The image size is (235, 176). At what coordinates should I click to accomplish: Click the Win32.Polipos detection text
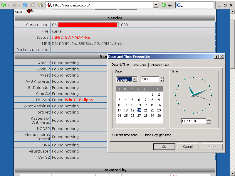tap(79, 100)
